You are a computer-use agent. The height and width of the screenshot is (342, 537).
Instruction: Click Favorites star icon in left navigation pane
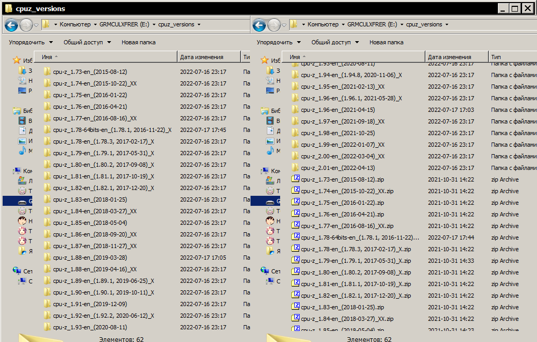(17, 60)
